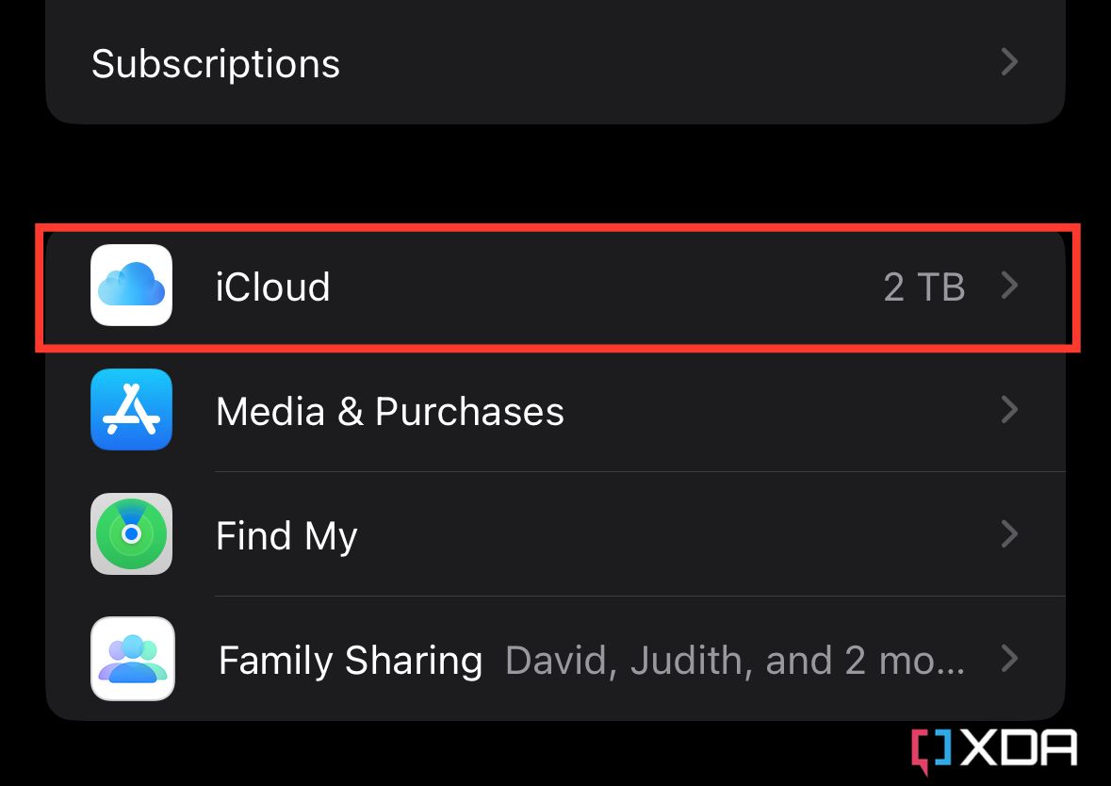Tap blank space in the Find My row
Viewport: 1111px width, 786px height.
pyautogui.click(x=660, y=534)
